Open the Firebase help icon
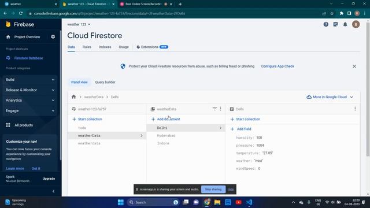This screenshot has height=208, width=370. pos(326,24)
